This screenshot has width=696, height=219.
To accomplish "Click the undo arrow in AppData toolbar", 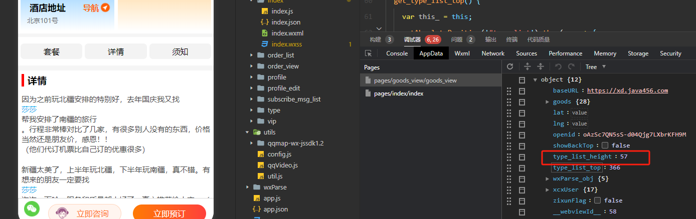I will (x=558, y=66).
